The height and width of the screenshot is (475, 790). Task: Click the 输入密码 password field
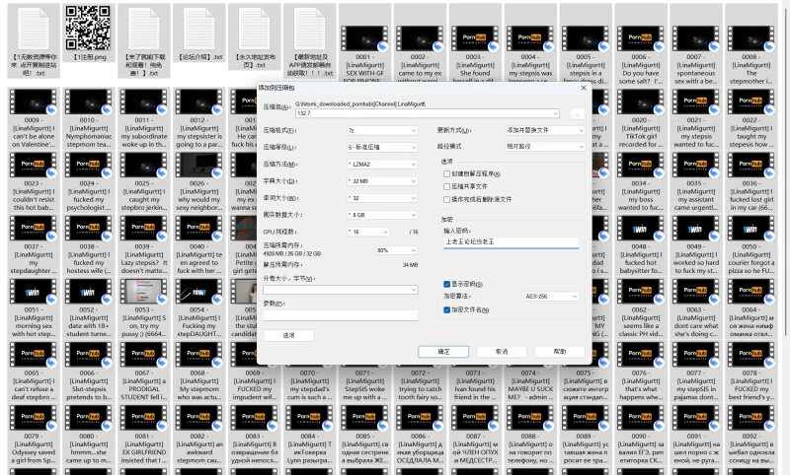pos(511,240)
